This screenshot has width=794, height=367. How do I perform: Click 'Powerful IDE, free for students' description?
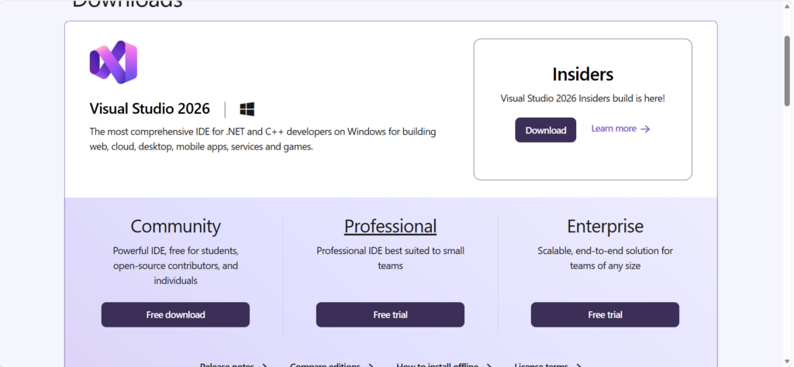coord(175,266)
